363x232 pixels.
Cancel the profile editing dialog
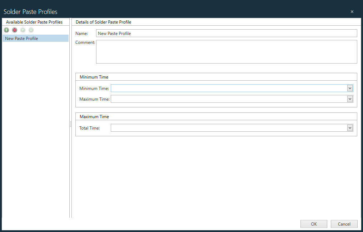point(344,224)
